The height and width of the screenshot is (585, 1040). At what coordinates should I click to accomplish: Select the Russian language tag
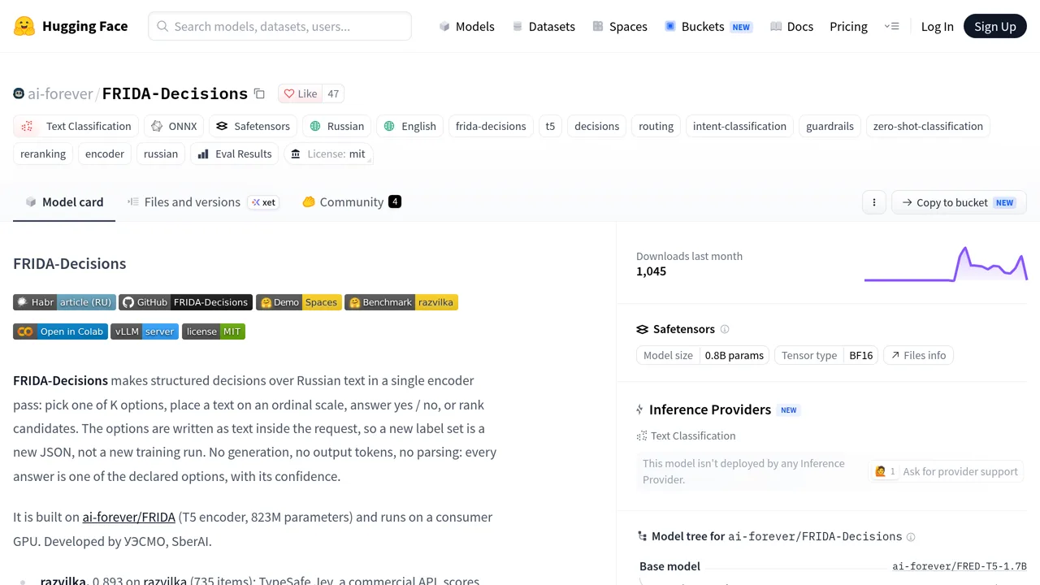(x=337, y=126)
